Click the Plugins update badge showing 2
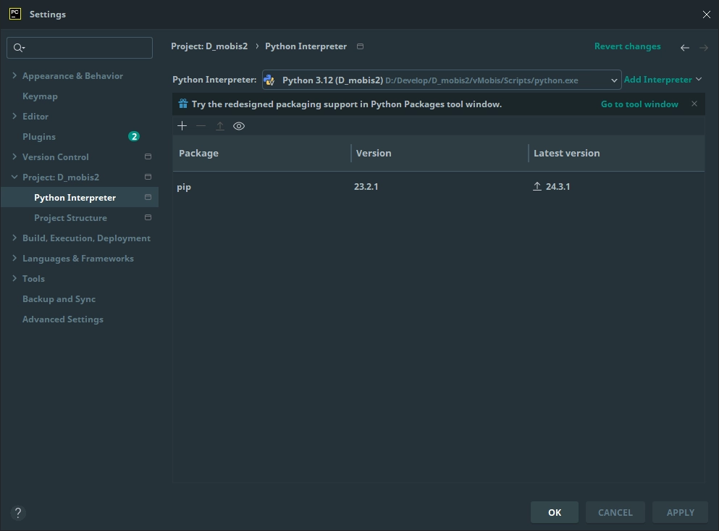The height and width of the screenshot is (531, 719). tap(134, 136)
